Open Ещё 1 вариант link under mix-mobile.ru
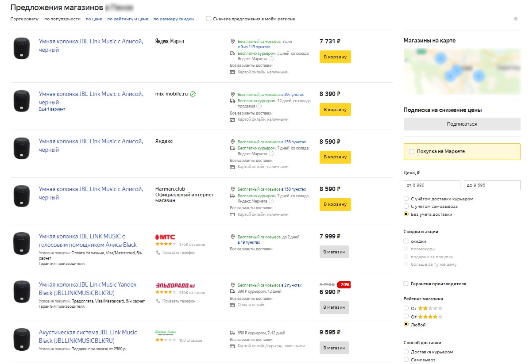The width and height of the screenshot is (529, 364). click(x=52, y=109)
